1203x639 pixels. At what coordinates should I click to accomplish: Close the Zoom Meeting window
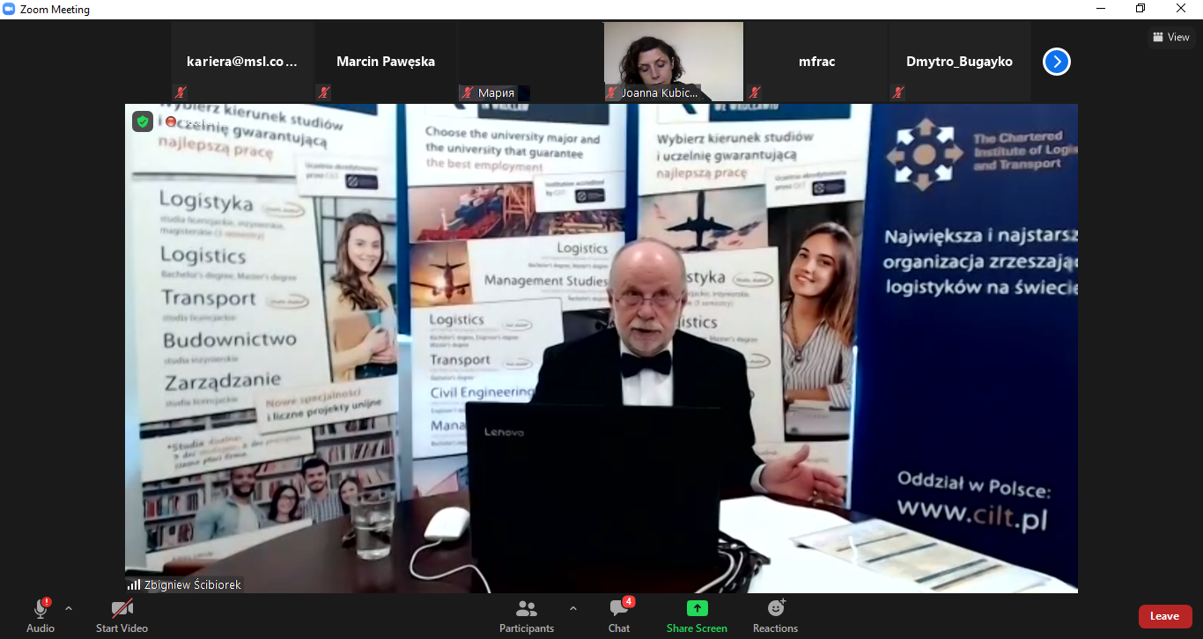point(1182,10)
